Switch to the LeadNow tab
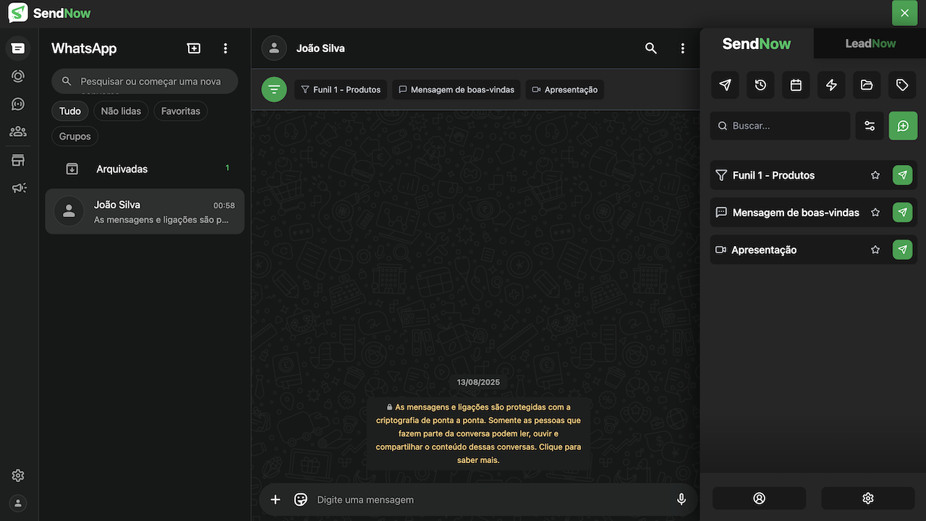Image resolution: width=926 pixels, height=521 pixels. 870,43
